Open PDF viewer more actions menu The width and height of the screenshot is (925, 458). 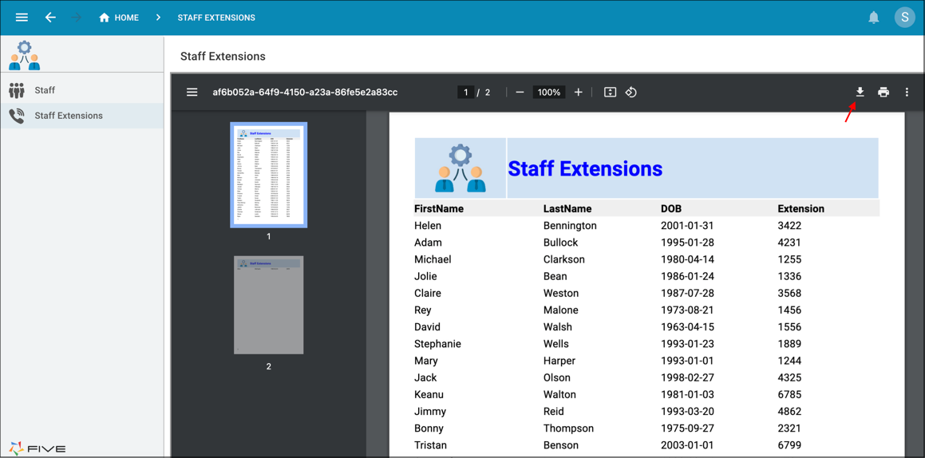907,93
